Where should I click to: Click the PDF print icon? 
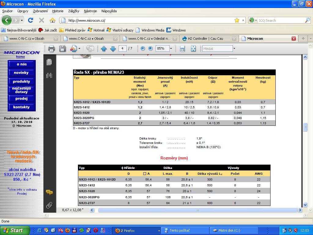(x=51, y=49)
